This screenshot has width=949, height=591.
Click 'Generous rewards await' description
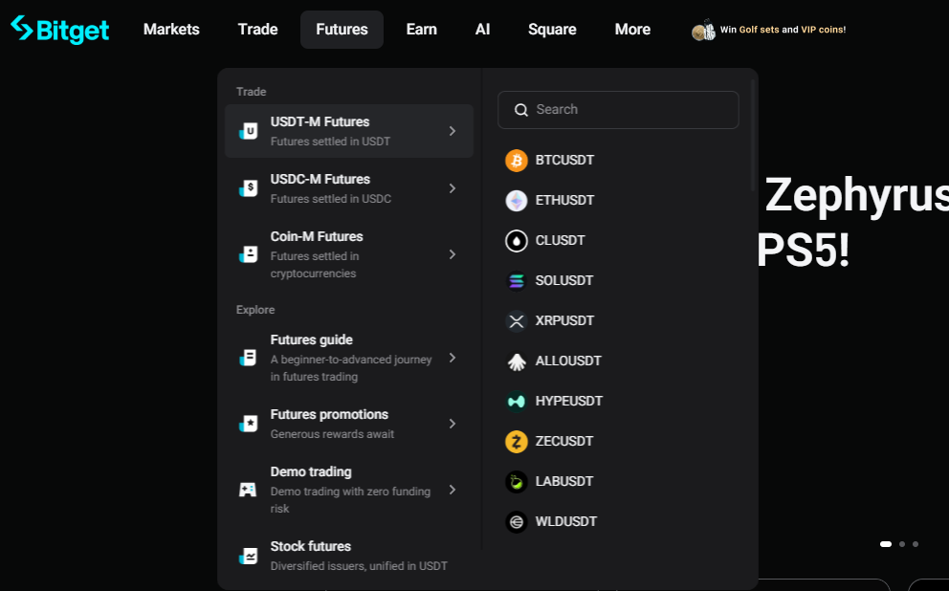click(332, 434)
